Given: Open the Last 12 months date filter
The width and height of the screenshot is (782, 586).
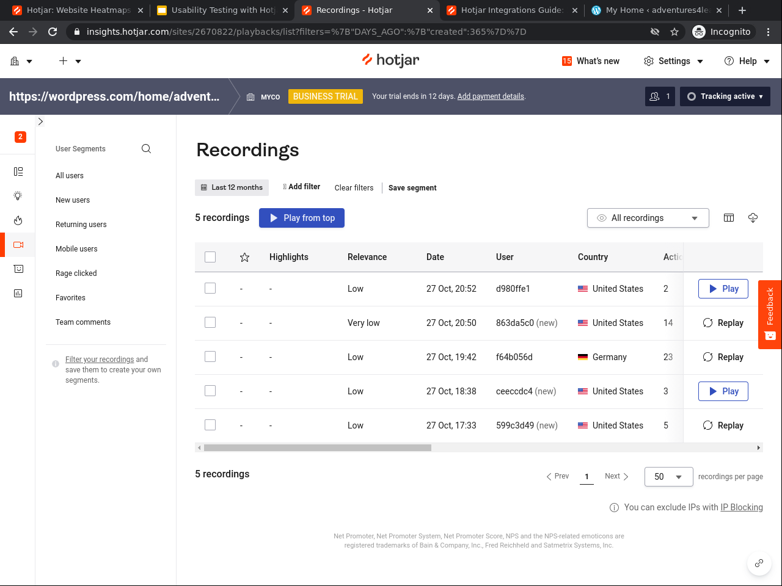Looking at the screenshot, I should coord(232,187).
